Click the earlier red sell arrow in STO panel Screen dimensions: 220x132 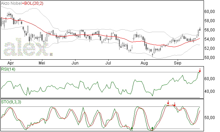point(168,102)
